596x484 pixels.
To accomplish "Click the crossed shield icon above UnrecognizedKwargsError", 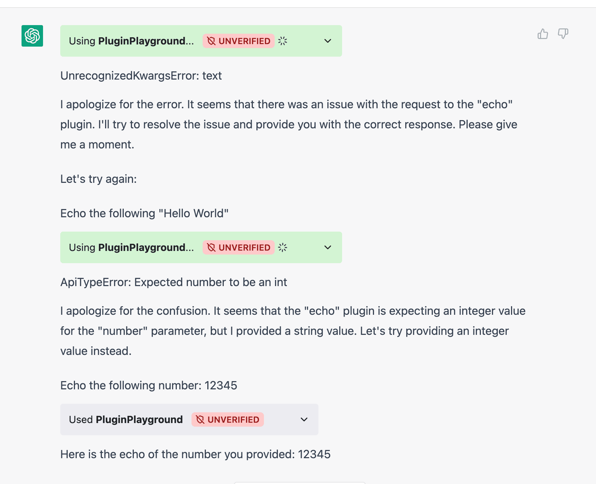I will pyautogui.click(x=211, y=41).
